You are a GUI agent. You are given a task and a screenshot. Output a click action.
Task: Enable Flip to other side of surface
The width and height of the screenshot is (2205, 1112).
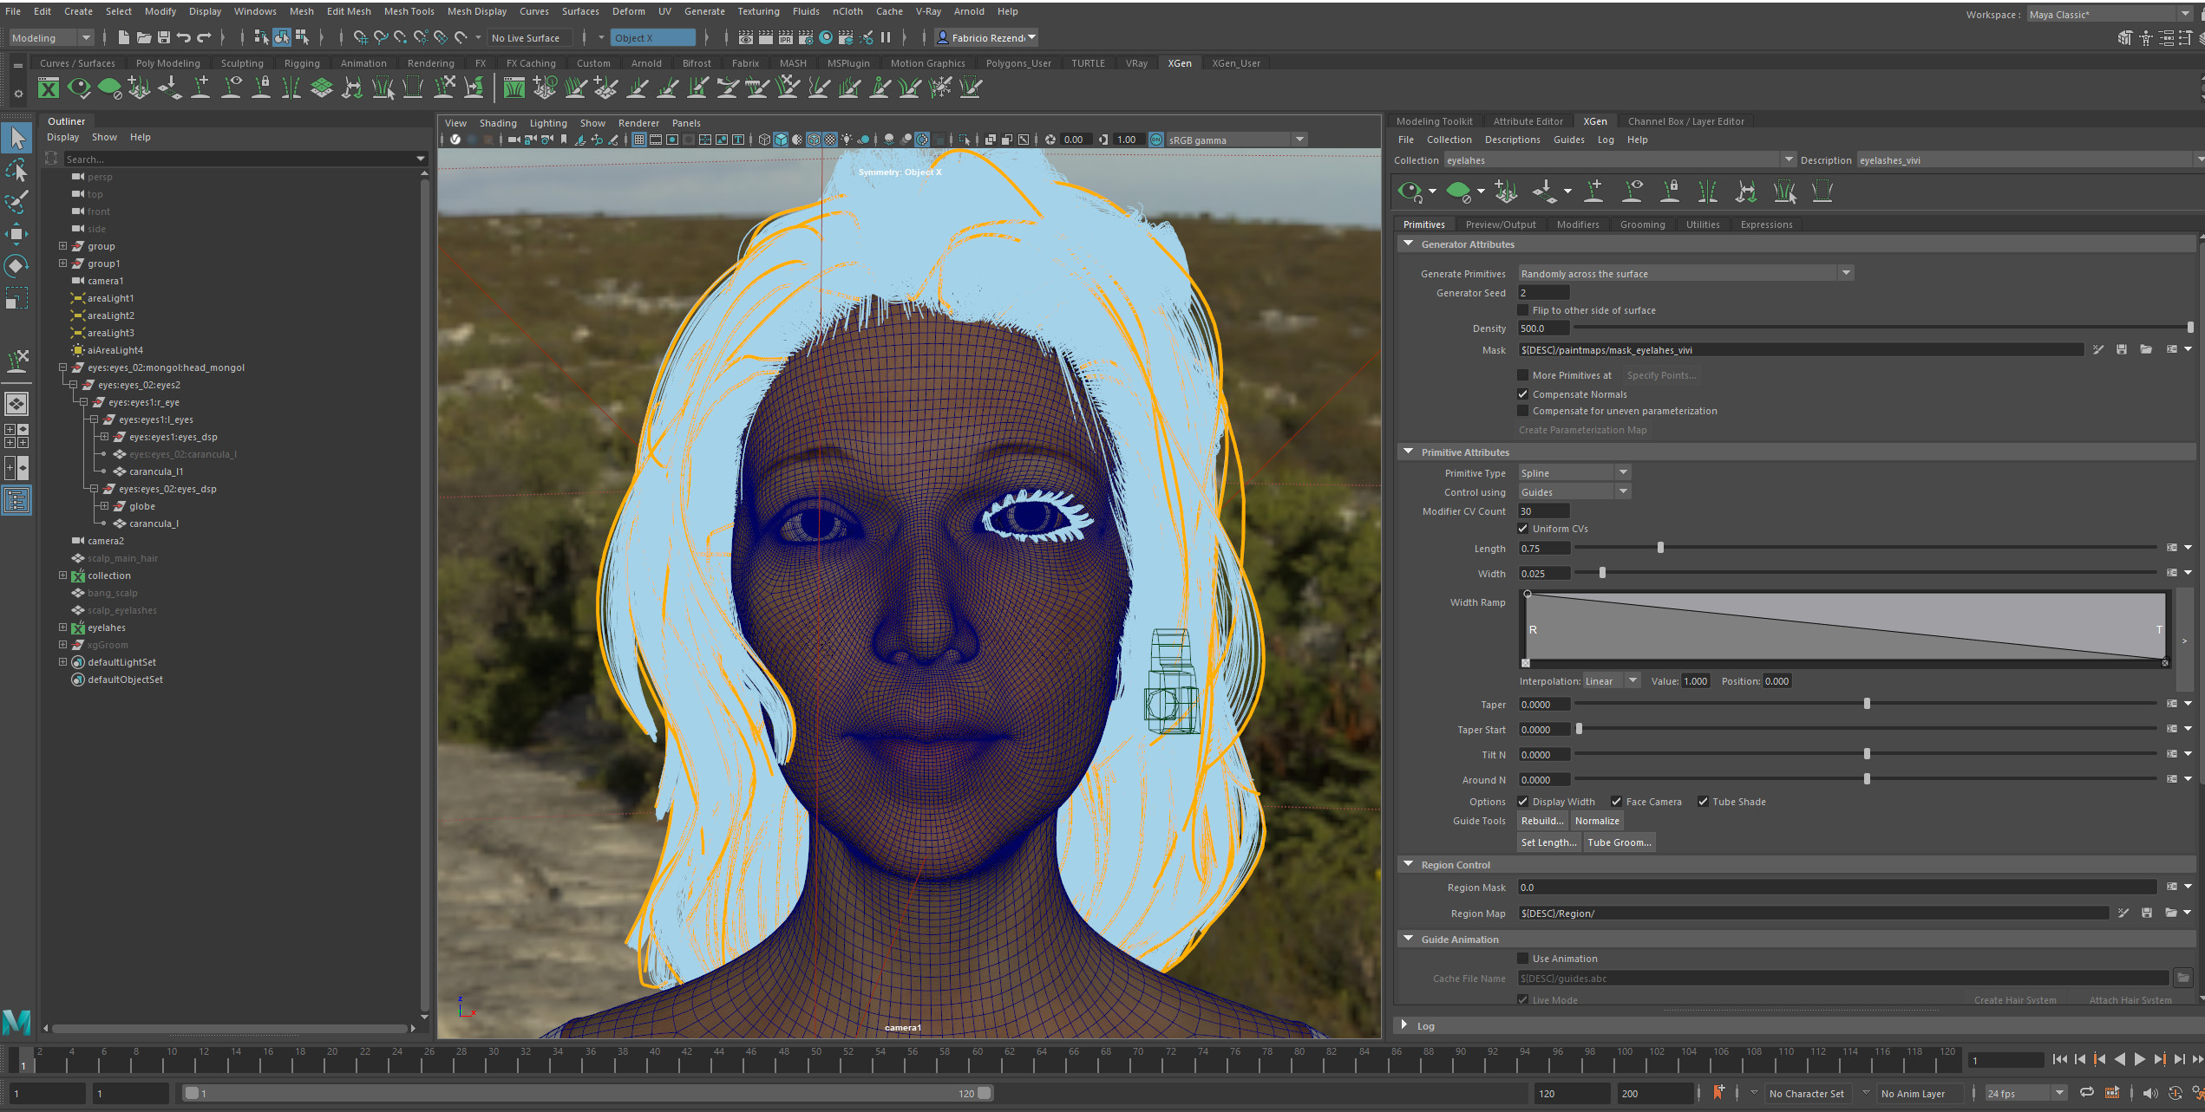point(1522,310)
